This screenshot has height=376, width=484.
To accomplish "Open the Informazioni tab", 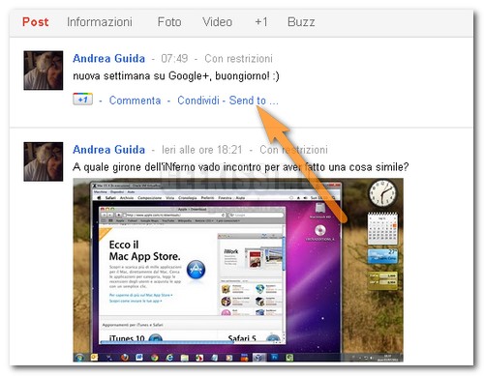I will 100,22.
